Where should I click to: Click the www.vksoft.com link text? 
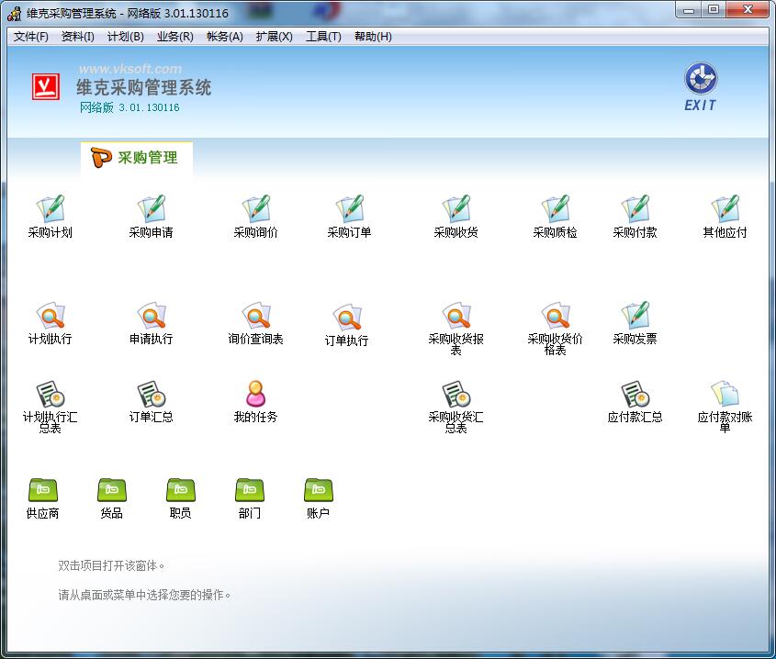click(130, 69)
